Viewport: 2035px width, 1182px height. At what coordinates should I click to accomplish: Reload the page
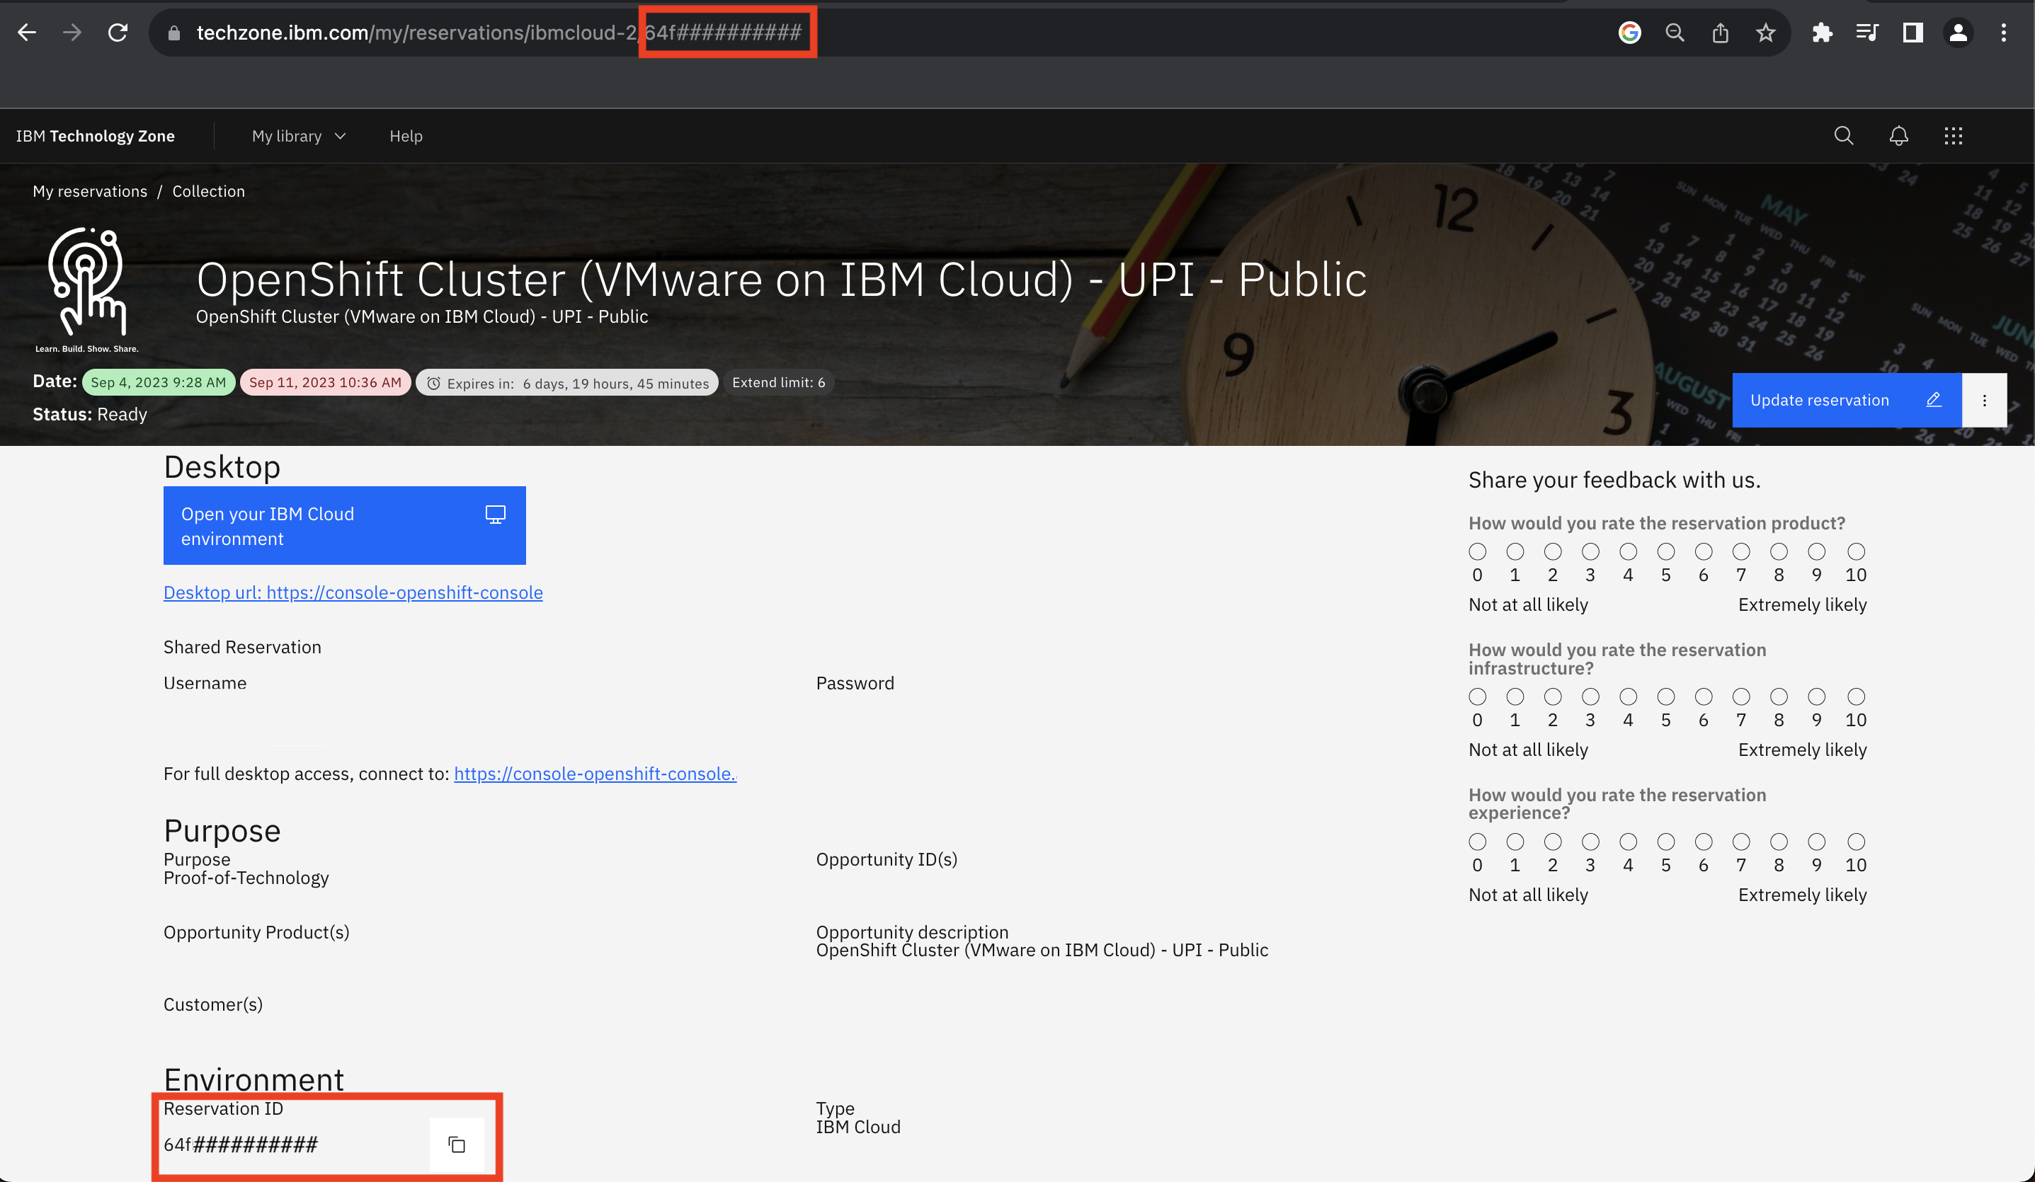(x=118, y=33)
